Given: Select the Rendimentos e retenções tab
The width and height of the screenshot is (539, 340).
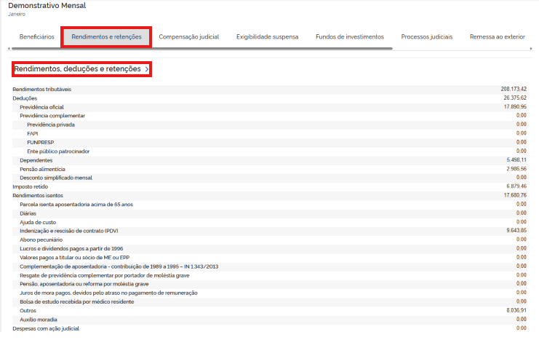Looking at the screenshot, I should [x=106, y=37].
